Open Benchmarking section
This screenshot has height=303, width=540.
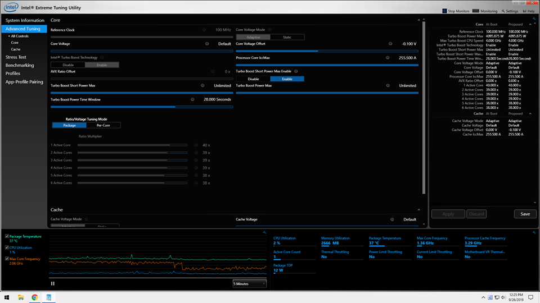point(20,65)
